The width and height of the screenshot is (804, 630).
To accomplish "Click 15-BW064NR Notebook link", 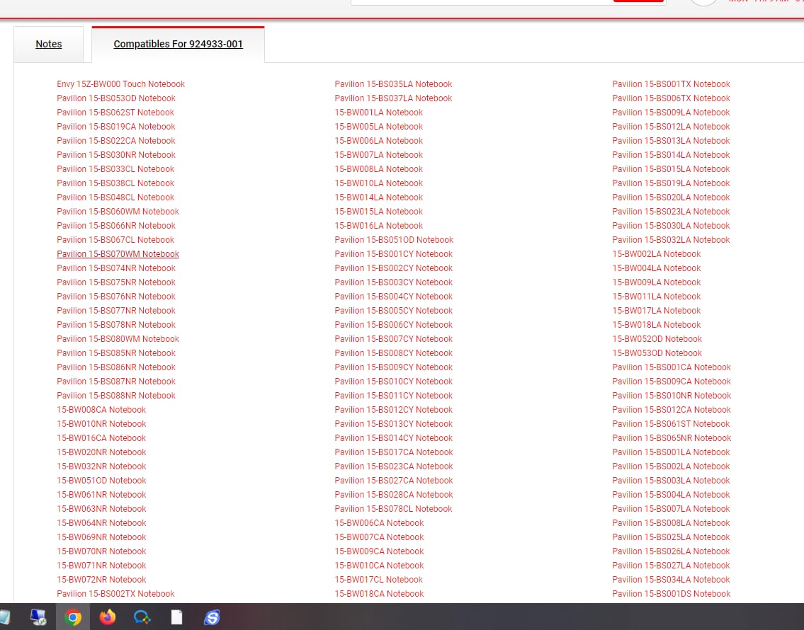I will (x=101, y=523).
